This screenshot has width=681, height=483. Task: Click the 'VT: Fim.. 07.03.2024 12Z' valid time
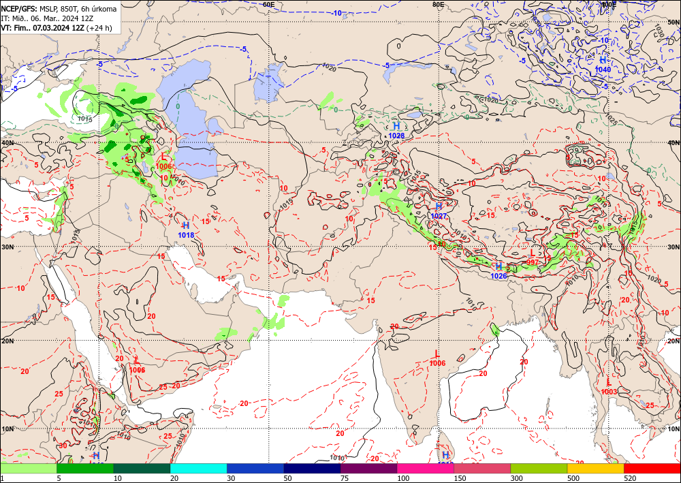42,28
